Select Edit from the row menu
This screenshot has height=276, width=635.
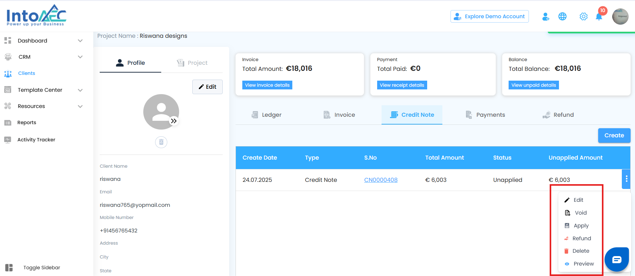coord(578,200)
